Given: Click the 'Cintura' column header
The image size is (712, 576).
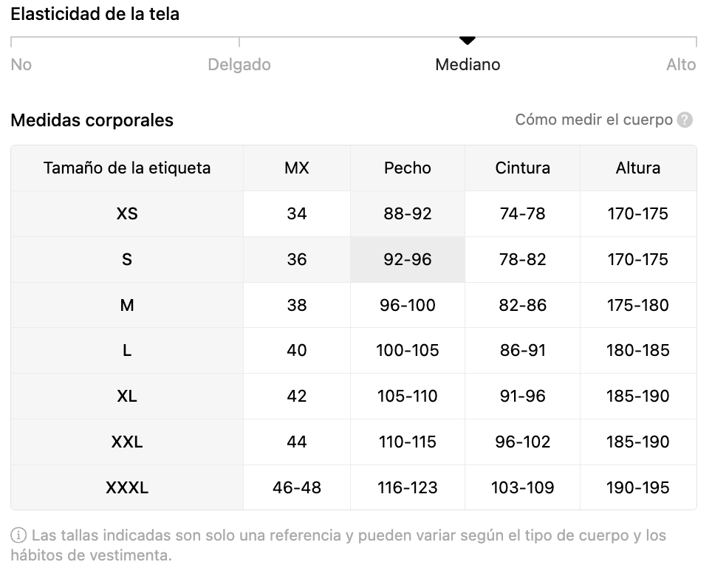Looking at the screenshot, I should [x=522, y=168].
